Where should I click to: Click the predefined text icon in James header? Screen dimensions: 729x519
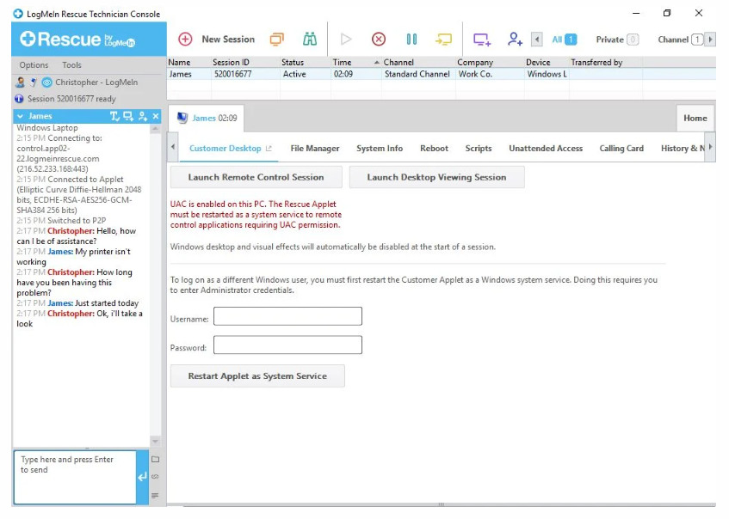point(114,116)
